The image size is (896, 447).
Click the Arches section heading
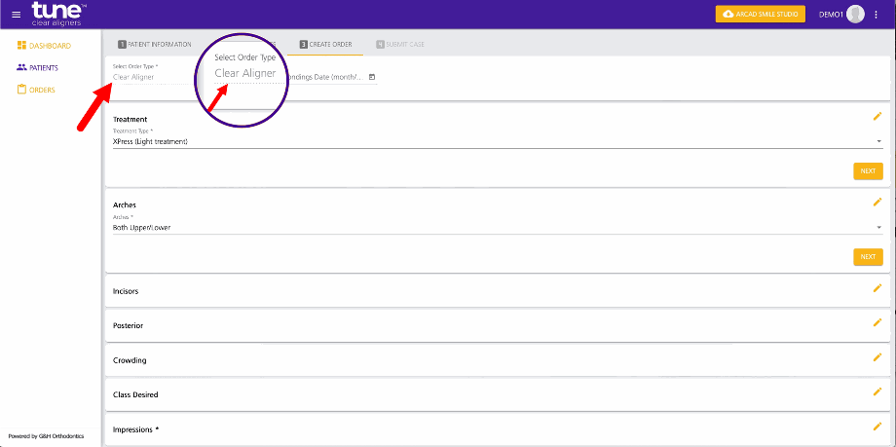pos(125,205)
